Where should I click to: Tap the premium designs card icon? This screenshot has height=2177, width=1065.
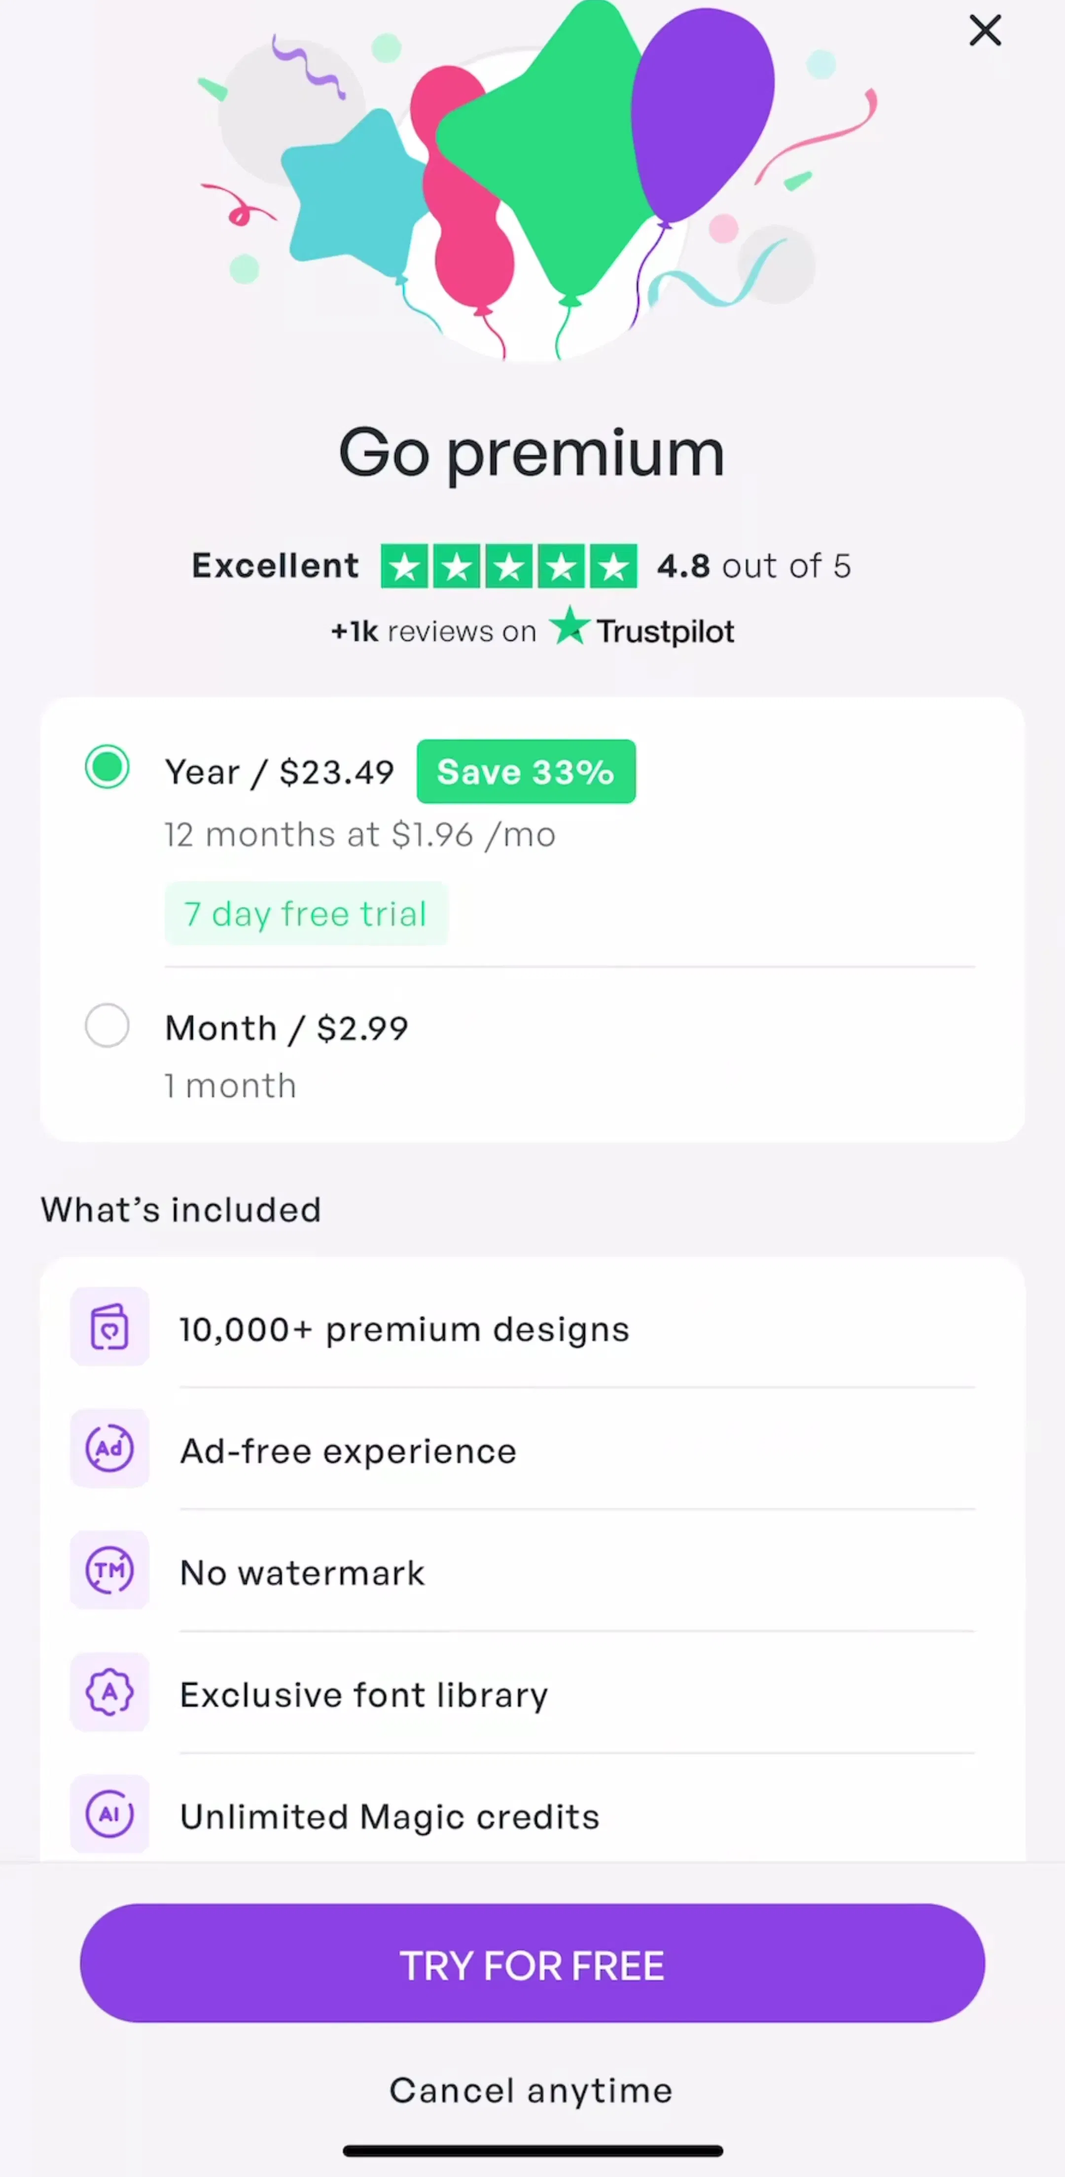coord(110,1327)
